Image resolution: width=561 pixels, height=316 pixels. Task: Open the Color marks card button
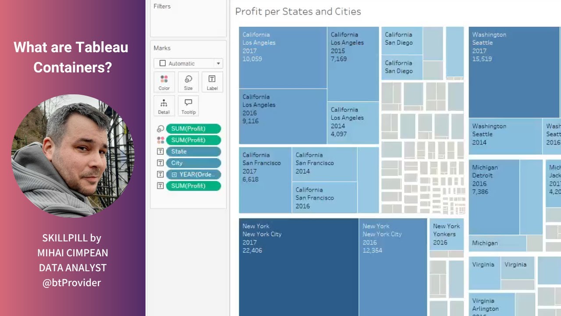164,82
